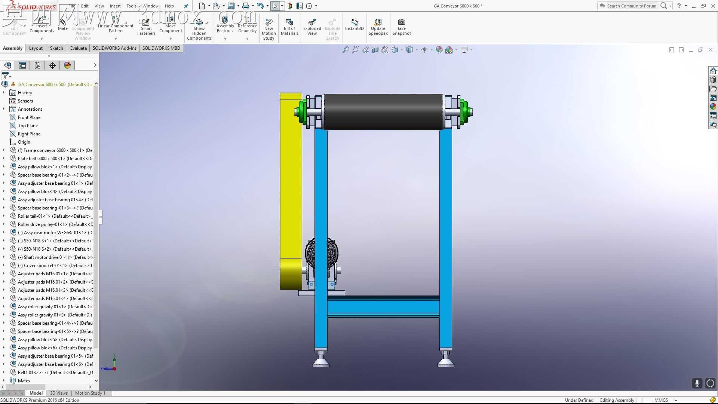
Task: Expand the Mates folder
Action: click(x=4, y=380)
